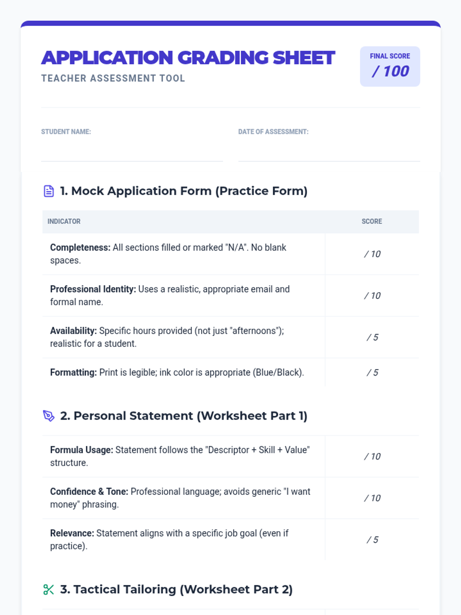Image resolution: width=461 pixels, height=615 pixels.
Task: Click the Teacher Assessment Tool subtitle
Action: [x=113, y=78]
